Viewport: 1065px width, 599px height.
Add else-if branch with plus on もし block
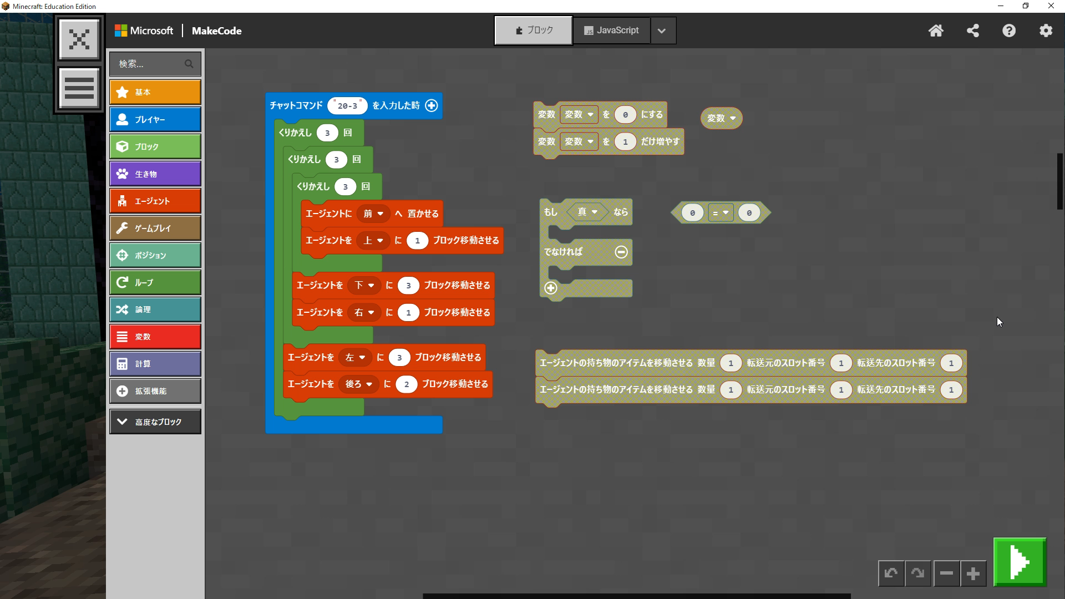pyautogui.click(x=551, y=288)
